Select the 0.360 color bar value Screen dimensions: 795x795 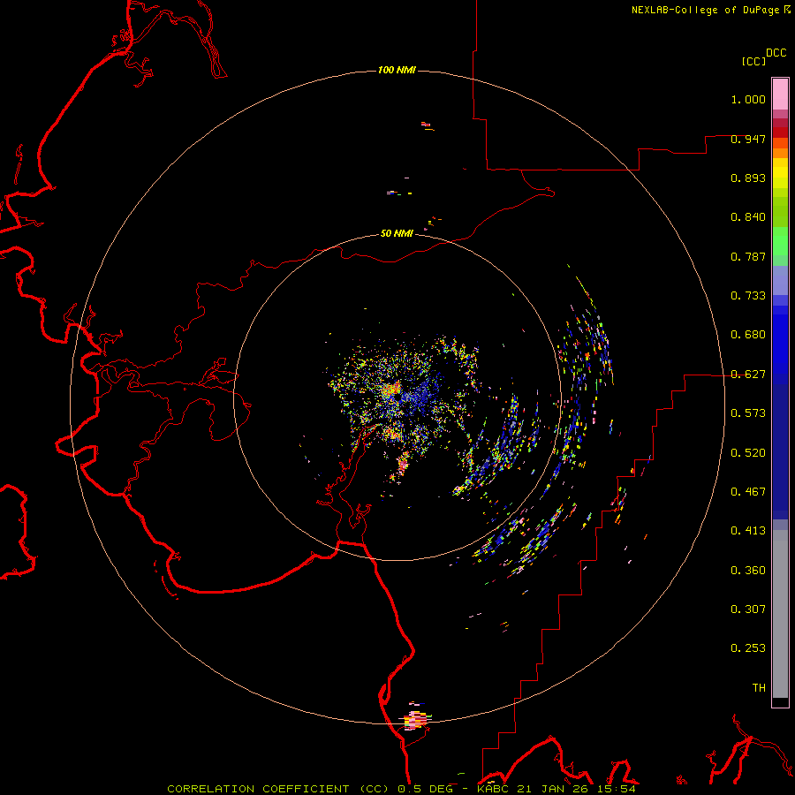pos(748,571)
